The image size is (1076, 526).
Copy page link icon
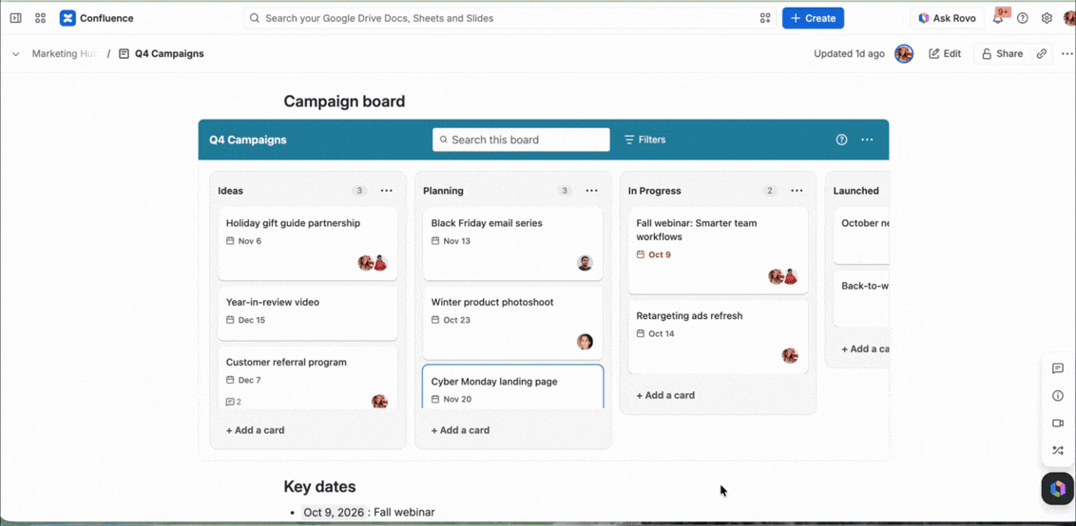pyautogui.click(x=1042, y=53)
